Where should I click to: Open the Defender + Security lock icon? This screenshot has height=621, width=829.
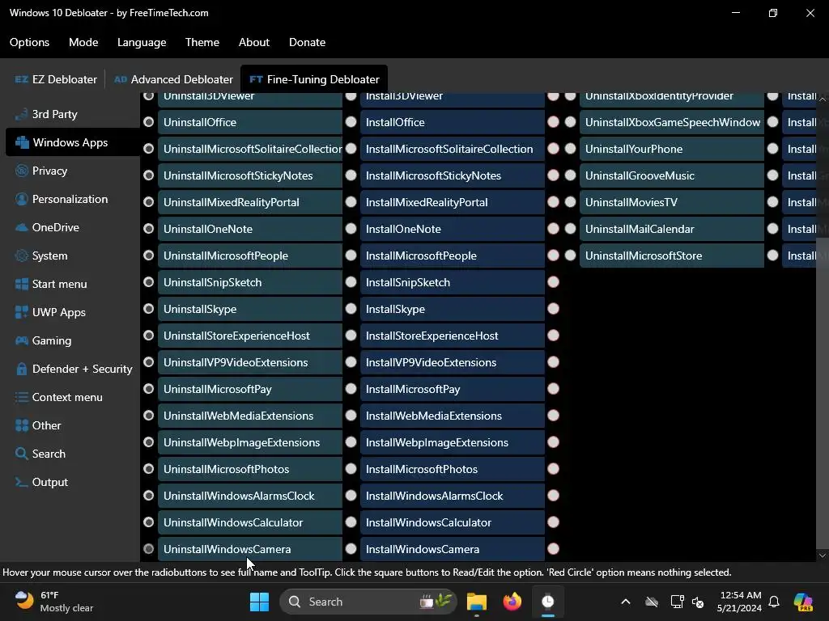click(x=22, y=369)
